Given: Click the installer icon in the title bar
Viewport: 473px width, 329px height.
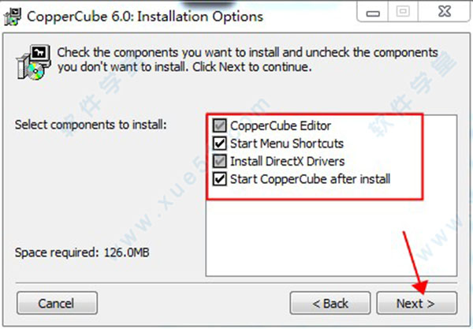Looking at the screenshot, I should pos(13,17).
